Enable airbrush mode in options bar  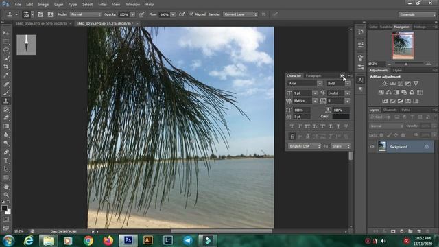click(182, 14)
